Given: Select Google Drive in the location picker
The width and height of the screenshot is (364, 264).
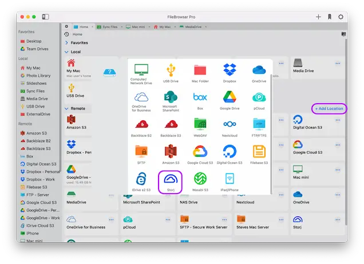Looking at the screenshot, I should point(230,100).
